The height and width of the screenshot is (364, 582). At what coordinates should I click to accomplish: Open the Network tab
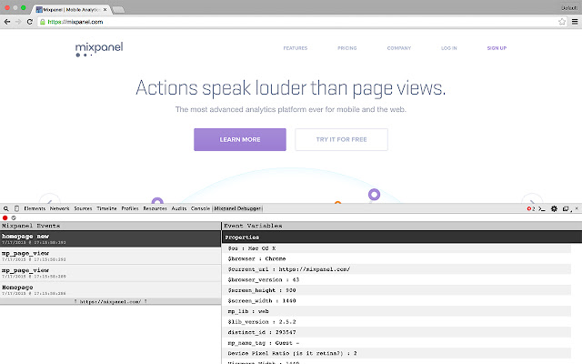point(59,208)
